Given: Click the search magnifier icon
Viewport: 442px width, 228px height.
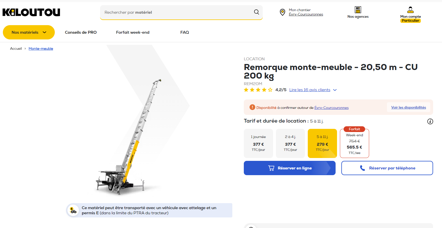Looking at the screenshot, I should tap(256, 12).
